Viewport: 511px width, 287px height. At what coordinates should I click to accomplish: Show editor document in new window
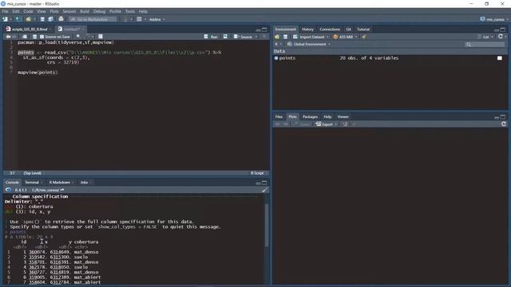[25, 37]
